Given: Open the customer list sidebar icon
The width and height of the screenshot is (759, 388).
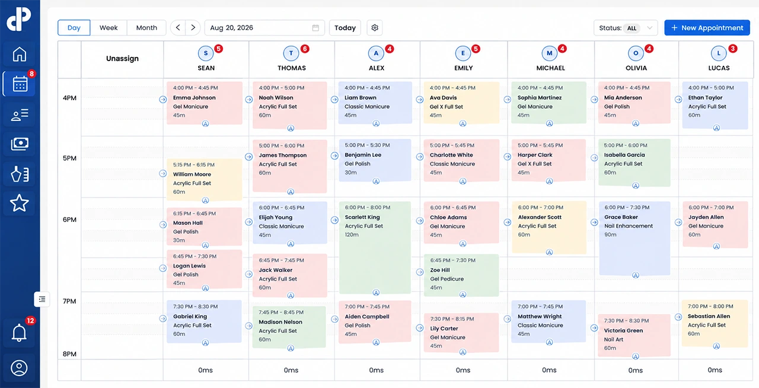Looking at the screenshot, I should (x=20, y=115).
